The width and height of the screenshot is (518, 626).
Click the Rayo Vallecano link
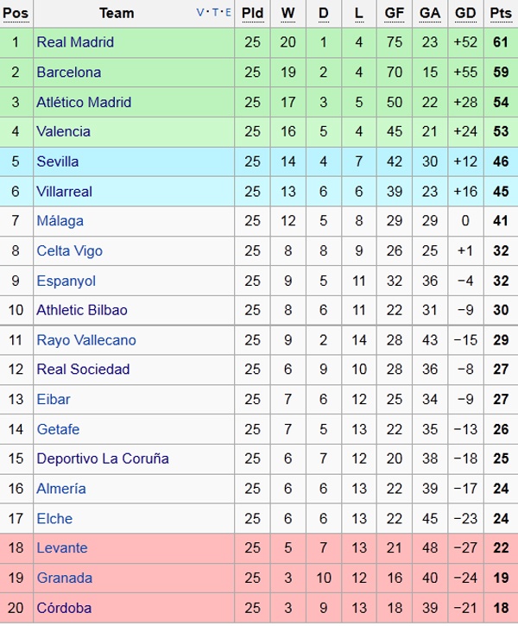pyautogui.click(x=86, y=340)
